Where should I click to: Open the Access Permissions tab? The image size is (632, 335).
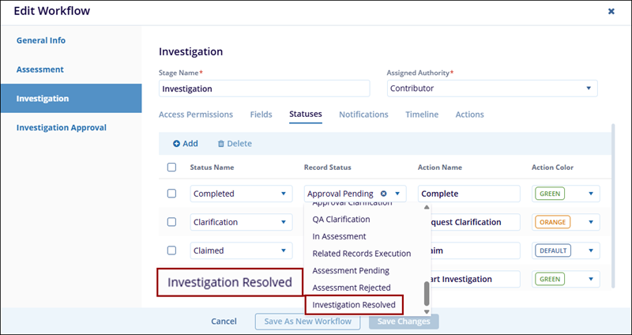(196, 115)
